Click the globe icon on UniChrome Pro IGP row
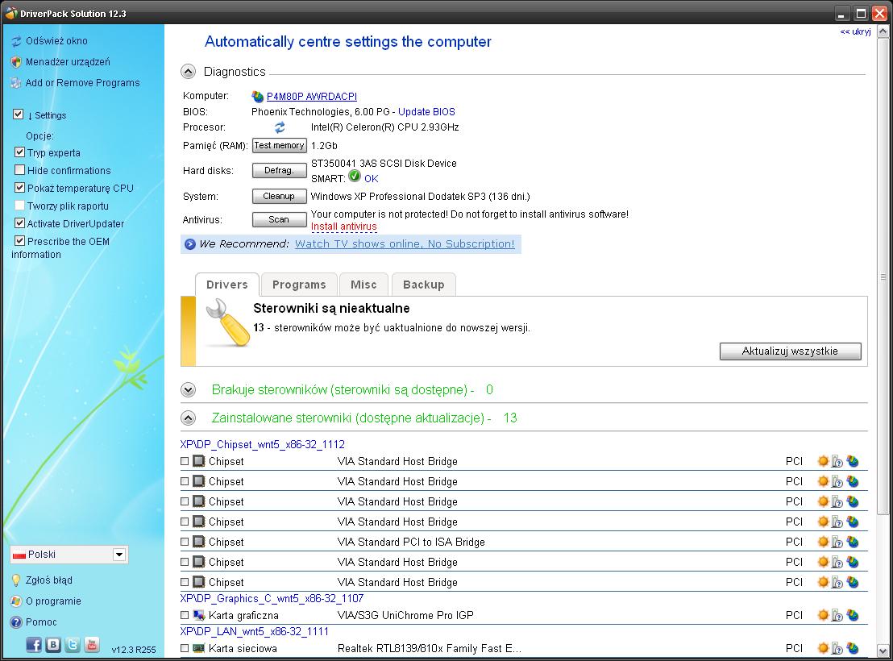Viewport: 893px width, 661px height. pyautogui.click(x=853, y=615)
